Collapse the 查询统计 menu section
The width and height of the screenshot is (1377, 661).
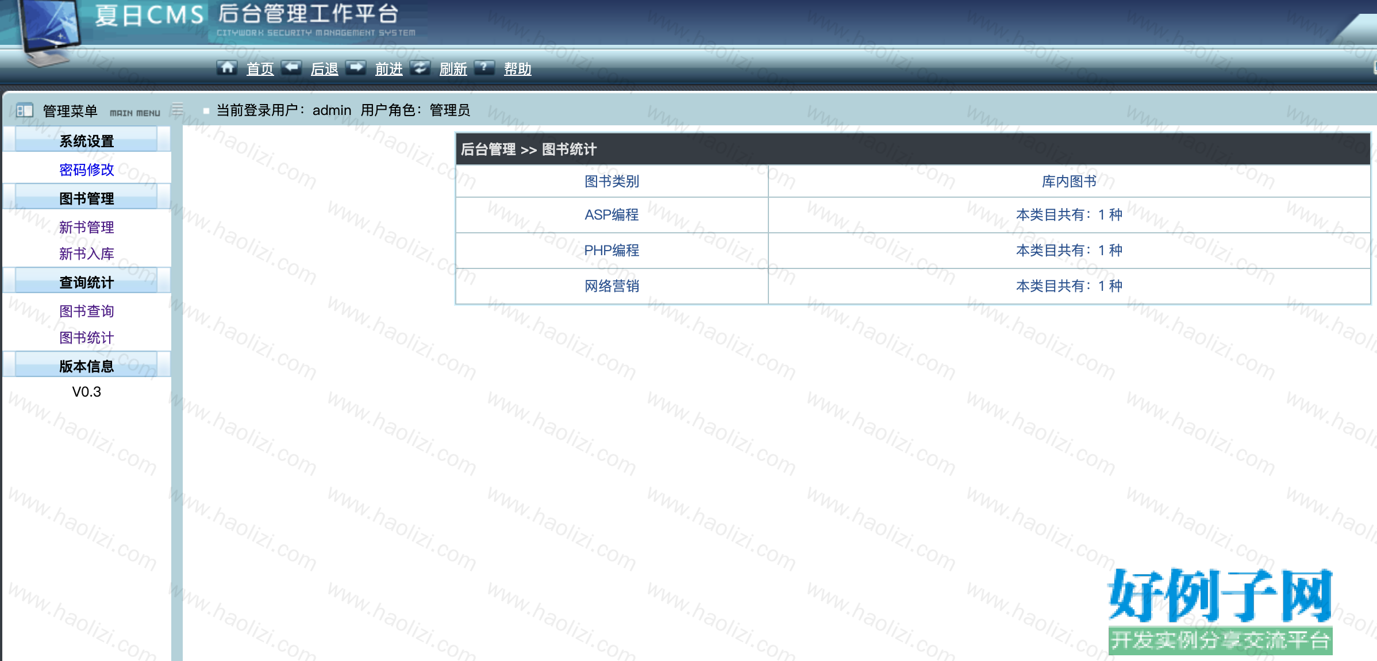point(87,282)
